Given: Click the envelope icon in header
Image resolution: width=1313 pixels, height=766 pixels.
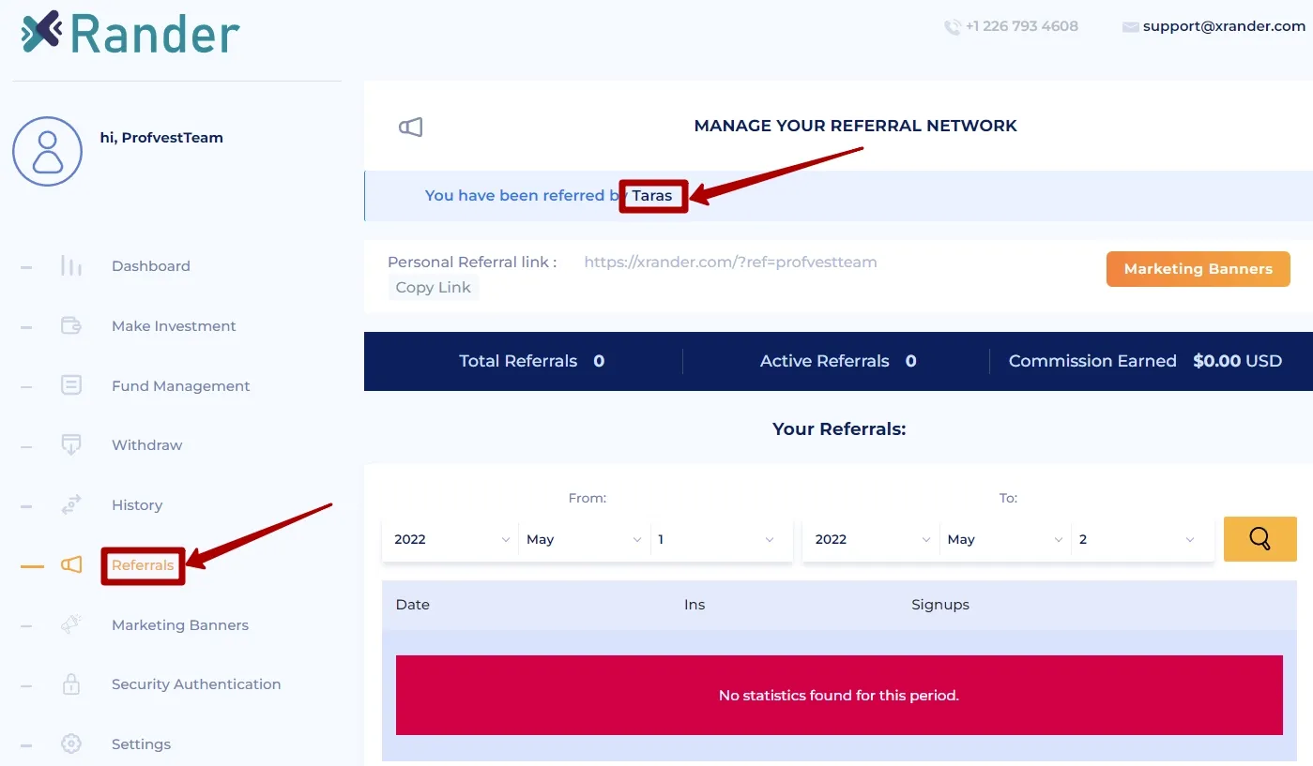Looking at the screenshot, I should tap(1131, 27).
